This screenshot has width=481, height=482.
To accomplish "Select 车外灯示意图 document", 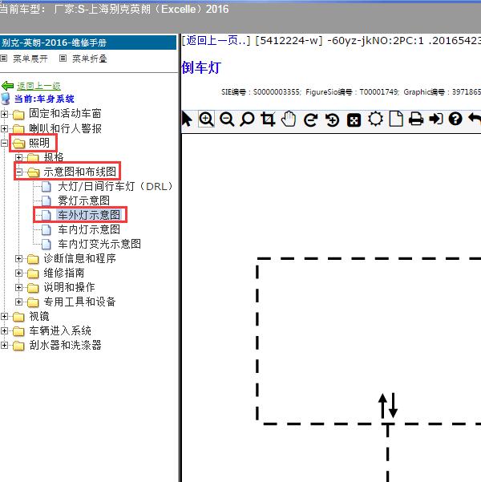I will pyautogui.click(x=89, y=215).
